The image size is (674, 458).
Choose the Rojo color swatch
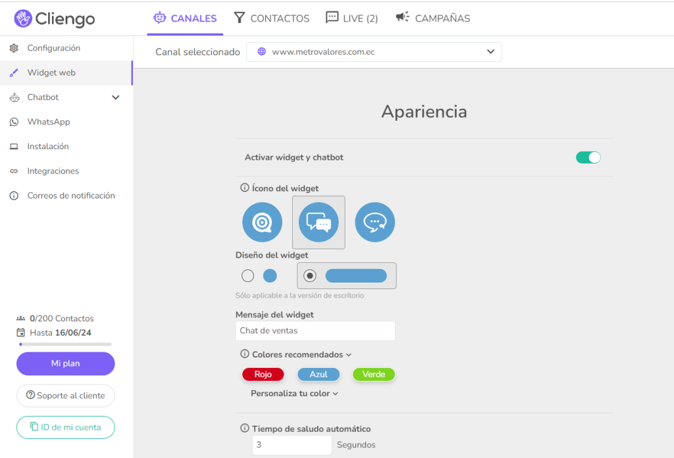263,375
